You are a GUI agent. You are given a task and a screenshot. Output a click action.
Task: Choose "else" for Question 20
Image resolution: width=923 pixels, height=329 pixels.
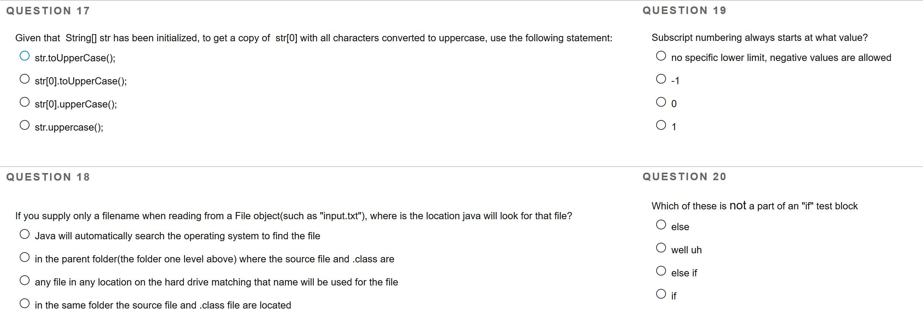tap(662, 224)
